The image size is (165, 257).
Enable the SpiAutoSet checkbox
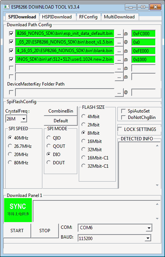click(123, 111)
